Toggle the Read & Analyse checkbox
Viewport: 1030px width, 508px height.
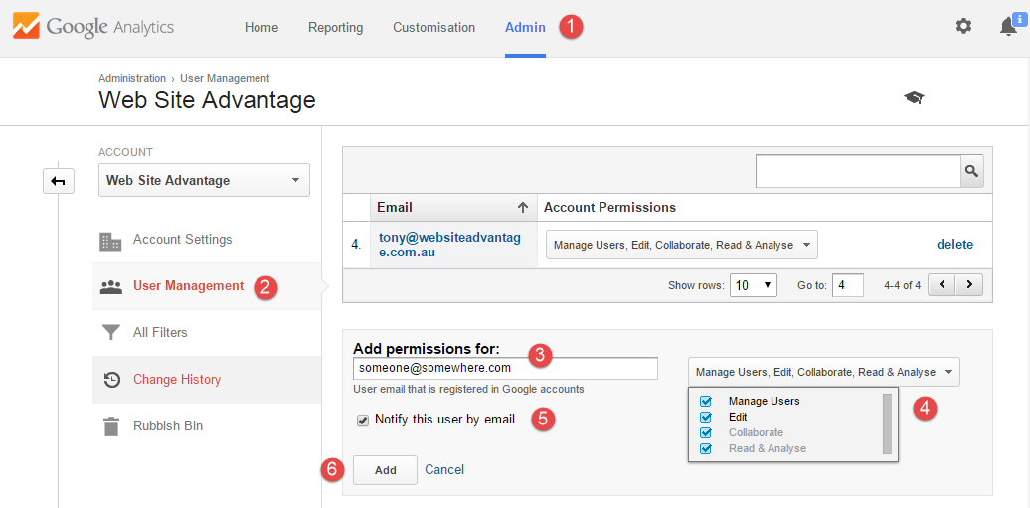click(x=706, y=449)
